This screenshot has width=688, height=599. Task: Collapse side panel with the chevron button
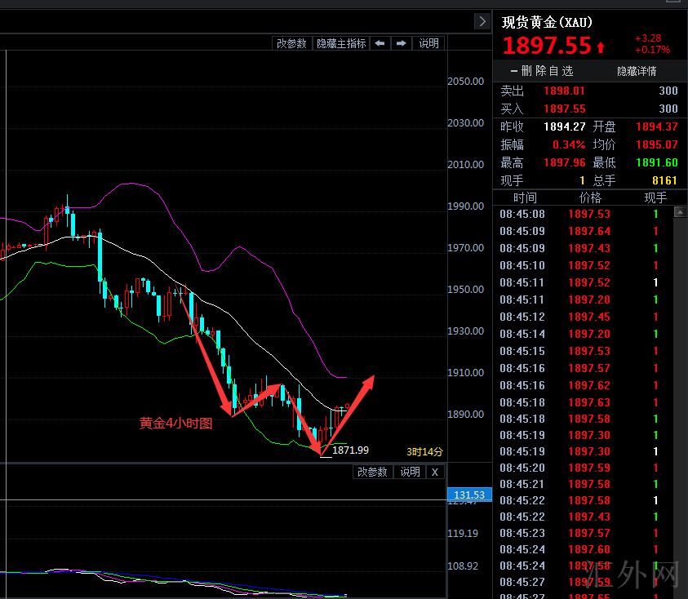[482, 21]
